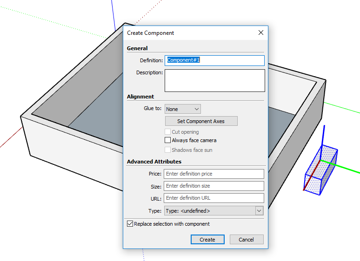360x261 pixels.
Task: Click inside the Description text box
Action: tap(215, 80)
